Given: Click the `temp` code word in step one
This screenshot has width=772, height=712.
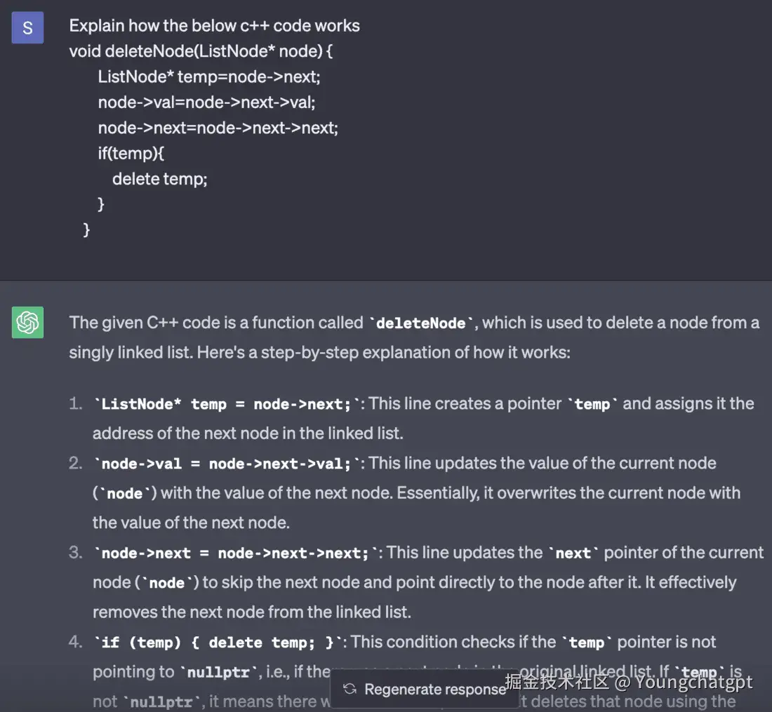Looking at the screenshot, I should pos(592,404).
